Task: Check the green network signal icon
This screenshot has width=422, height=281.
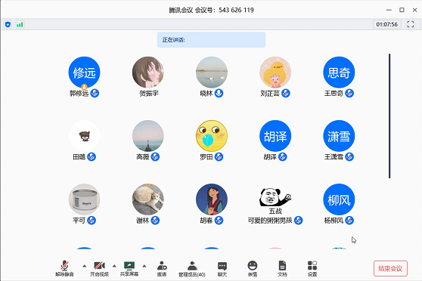Action: click(20, 24)
